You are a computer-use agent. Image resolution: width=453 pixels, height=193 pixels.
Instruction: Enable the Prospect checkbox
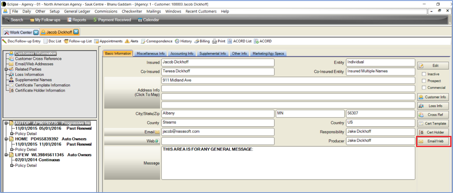pos(424,81)
